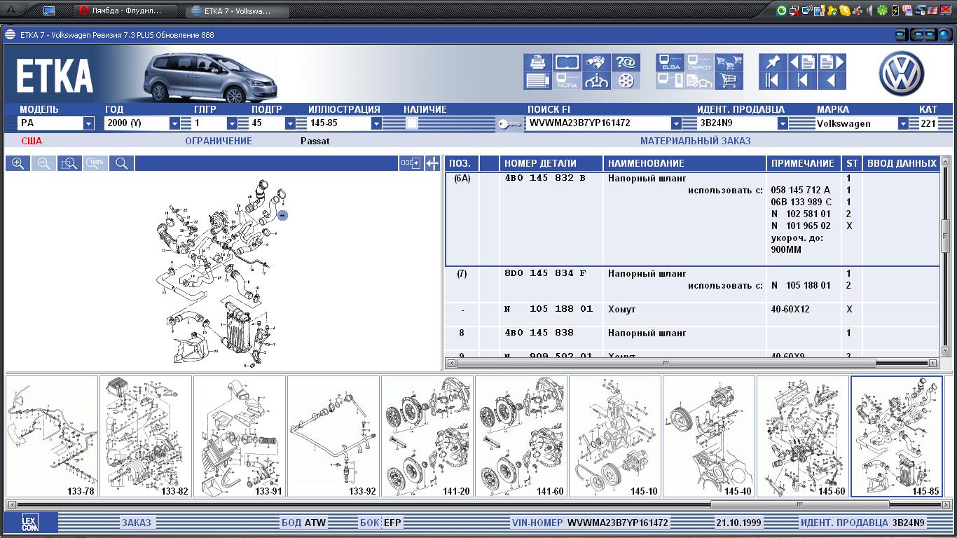This screenshot has width=957, height=538.
Task: Zoom in on the illustration
Action: [x=18, y=163]
